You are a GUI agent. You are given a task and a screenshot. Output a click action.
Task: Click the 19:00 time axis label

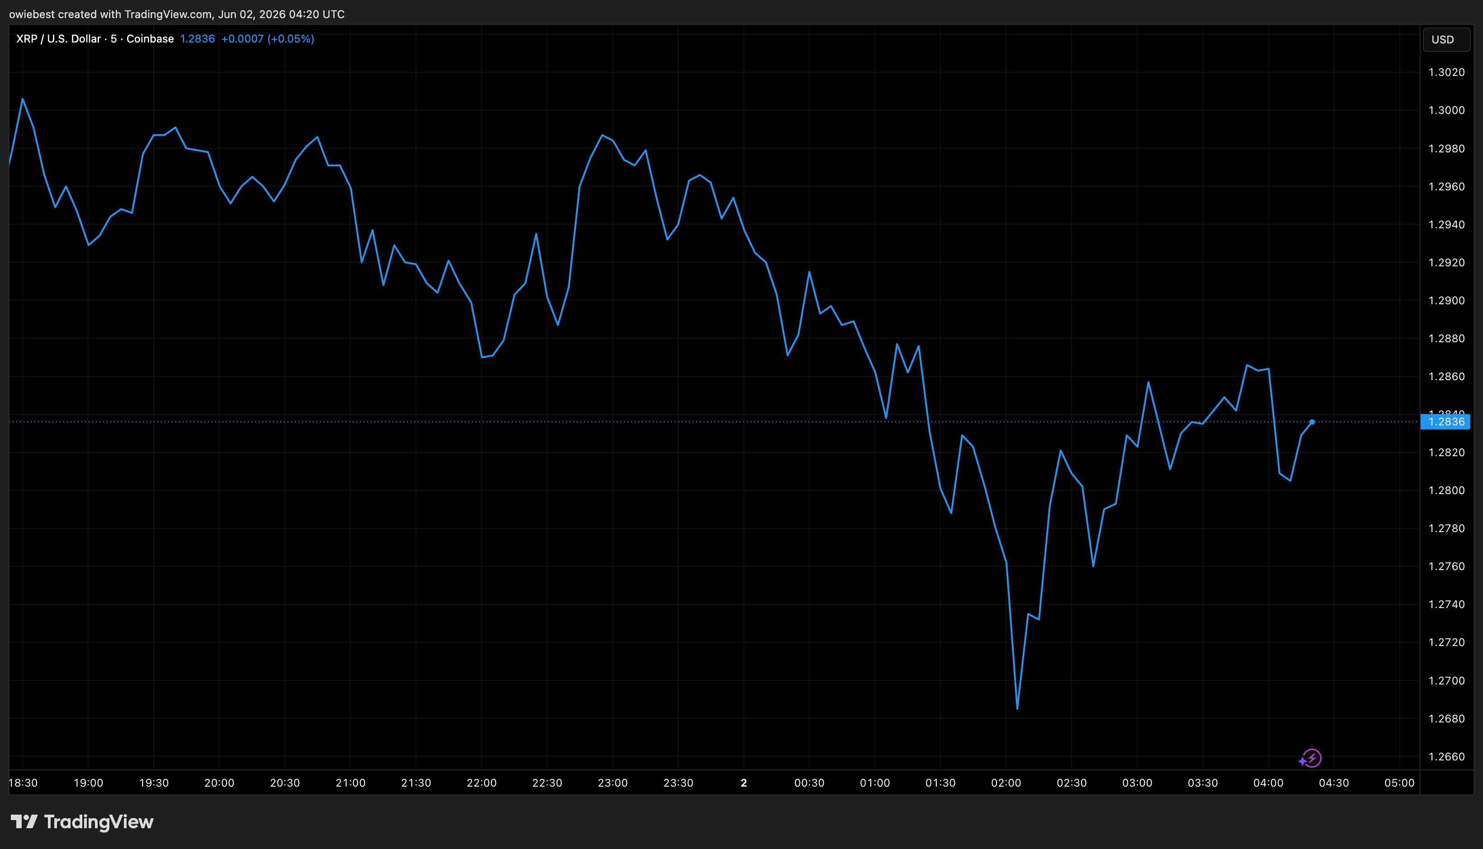point(88,783)
